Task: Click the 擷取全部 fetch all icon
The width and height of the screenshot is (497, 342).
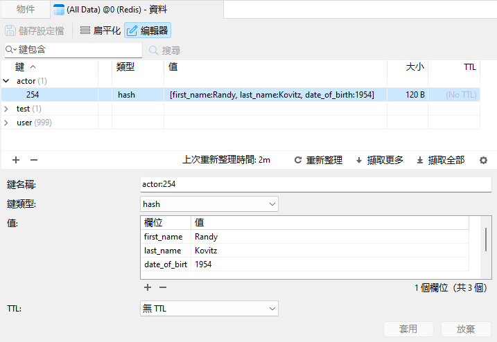Action: click(420, 160)
